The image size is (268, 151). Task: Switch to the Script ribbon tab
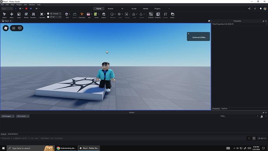[x=134, y=9]
